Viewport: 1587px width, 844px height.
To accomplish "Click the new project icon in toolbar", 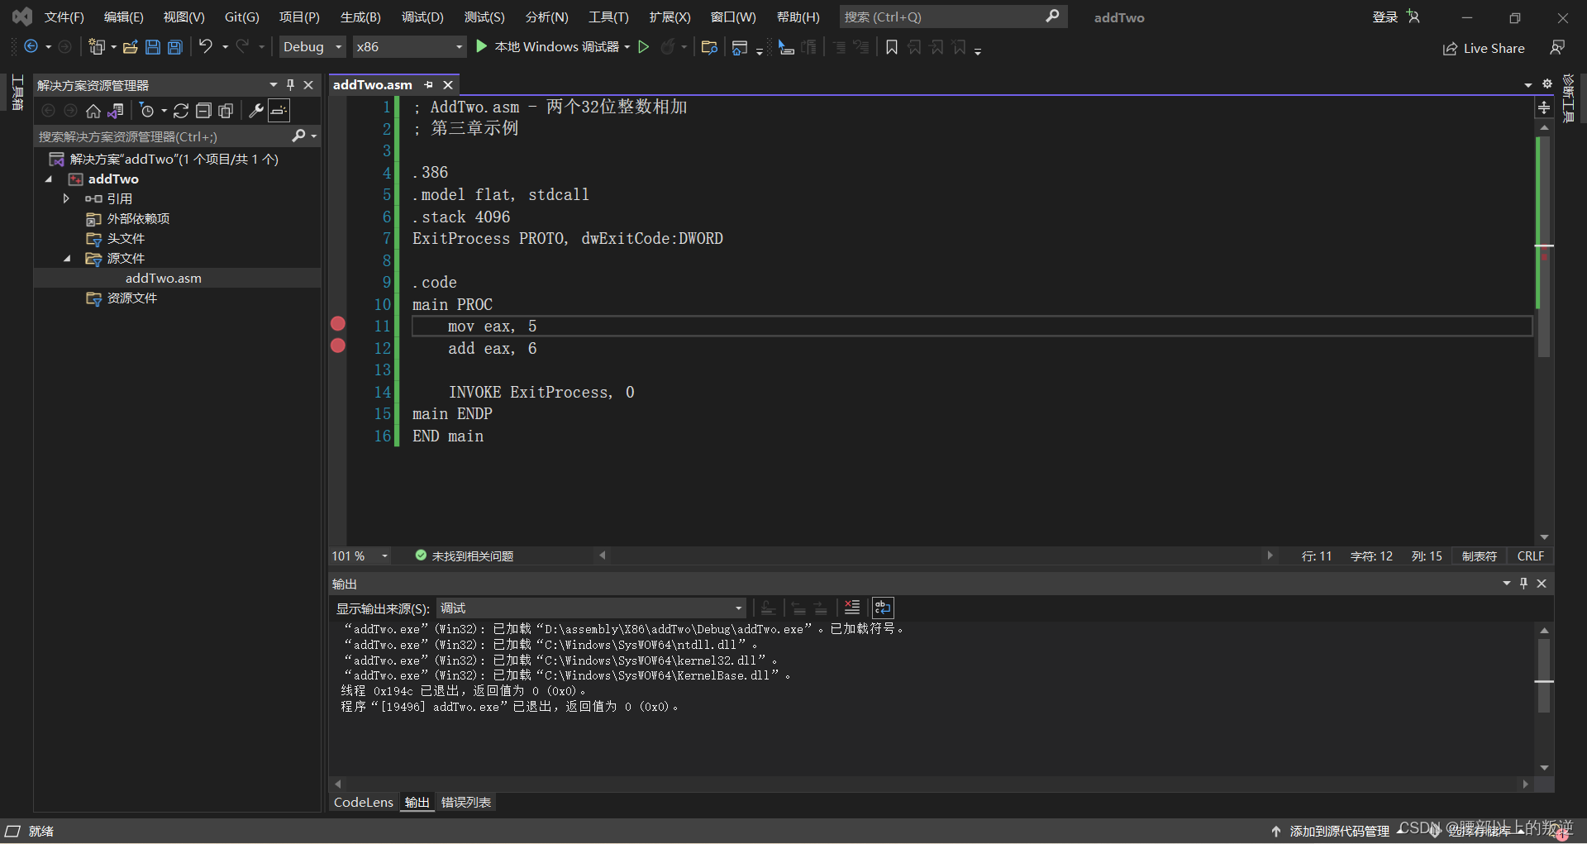I will pos(97,47).
